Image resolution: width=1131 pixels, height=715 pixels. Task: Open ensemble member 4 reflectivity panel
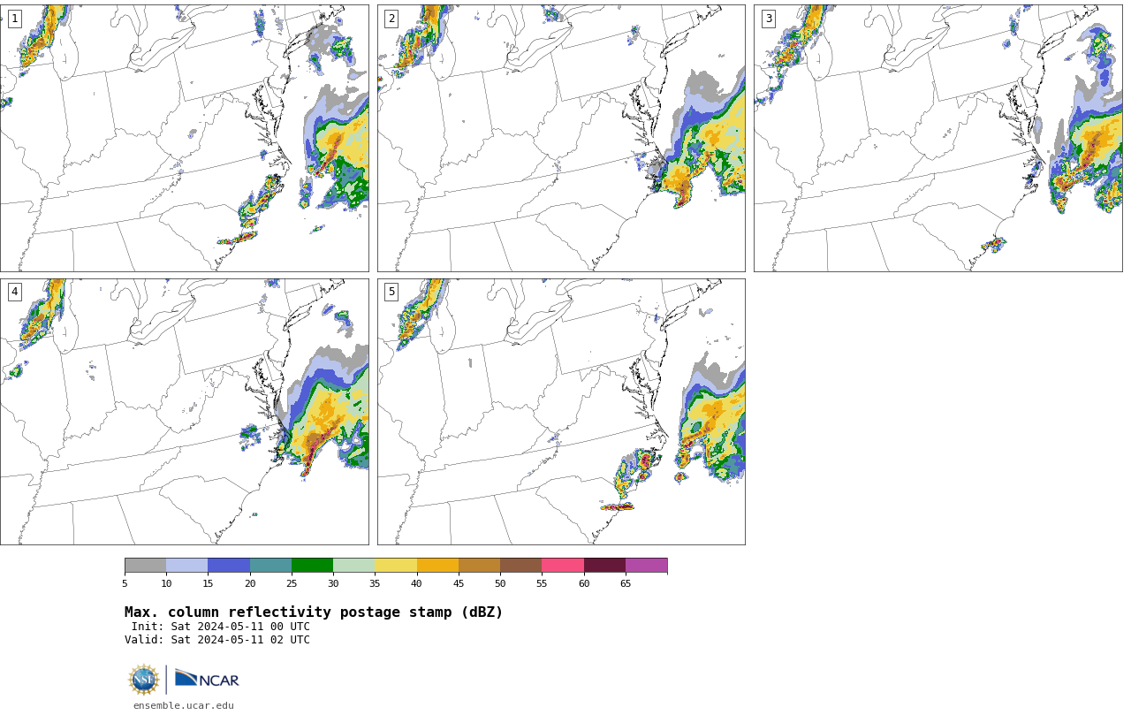pos(185,412)
